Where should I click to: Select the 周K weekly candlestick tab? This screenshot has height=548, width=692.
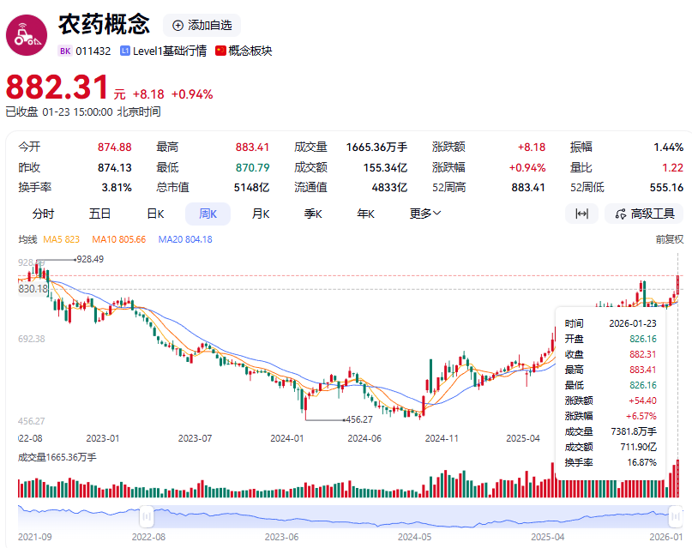tap(208, 214)
